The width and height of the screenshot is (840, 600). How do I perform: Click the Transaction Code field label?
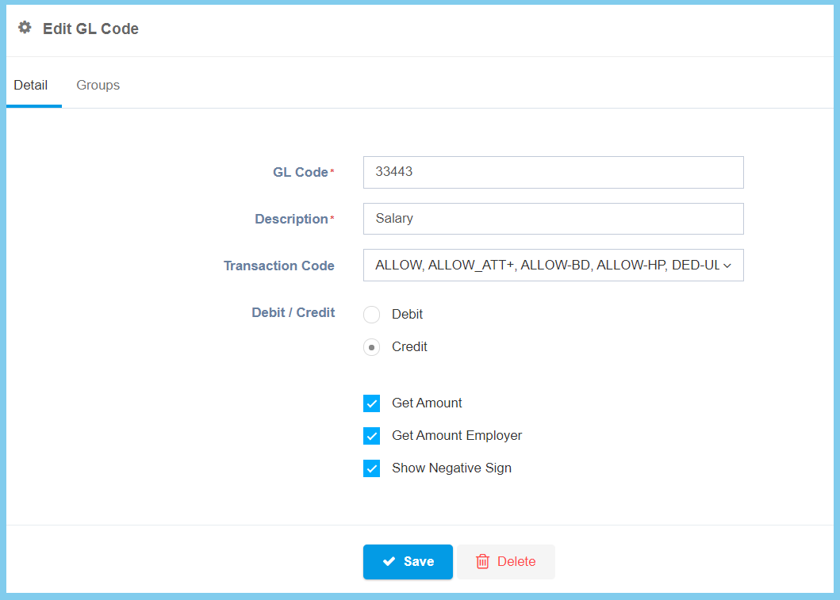(x=278, y=266)
